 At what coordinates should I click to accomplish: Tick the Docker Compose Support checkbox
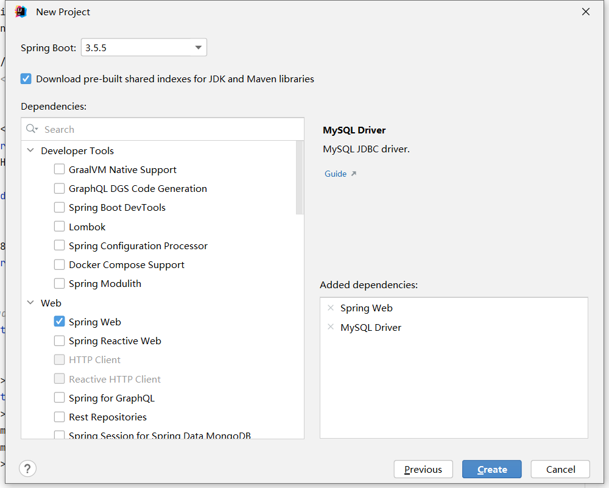(x=59, y=265)
